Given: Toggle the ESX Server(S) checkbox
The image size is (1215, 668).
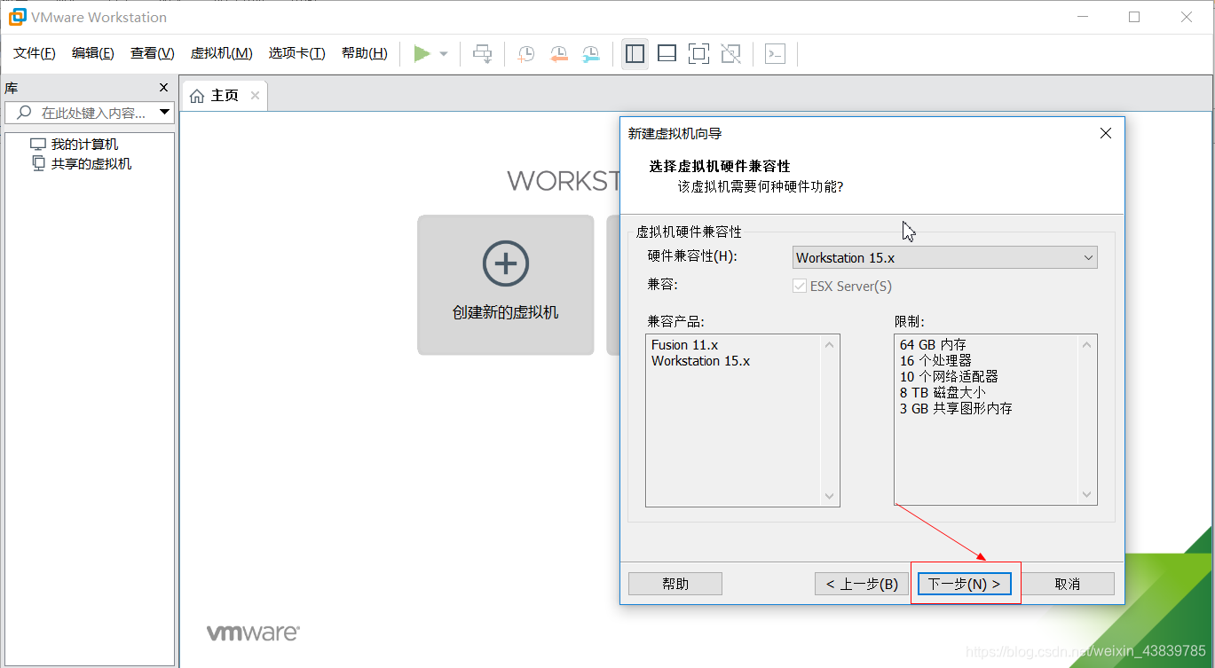Looking at the screenshot, I should pos(799,287).
